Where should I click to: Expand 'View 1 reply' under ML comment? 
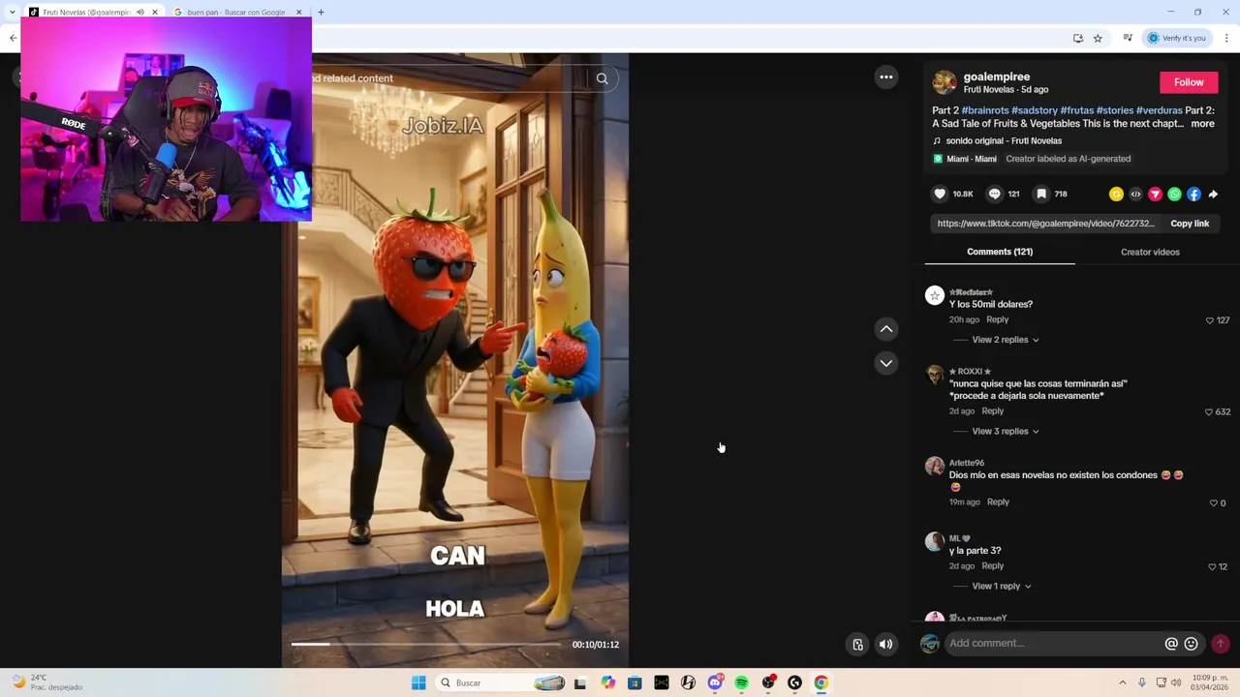(x=1001, y=586)
